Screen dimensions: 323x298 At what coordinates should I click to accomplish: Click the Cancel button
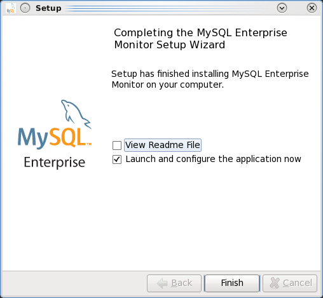pyautogui.click(x=290, y=283)
